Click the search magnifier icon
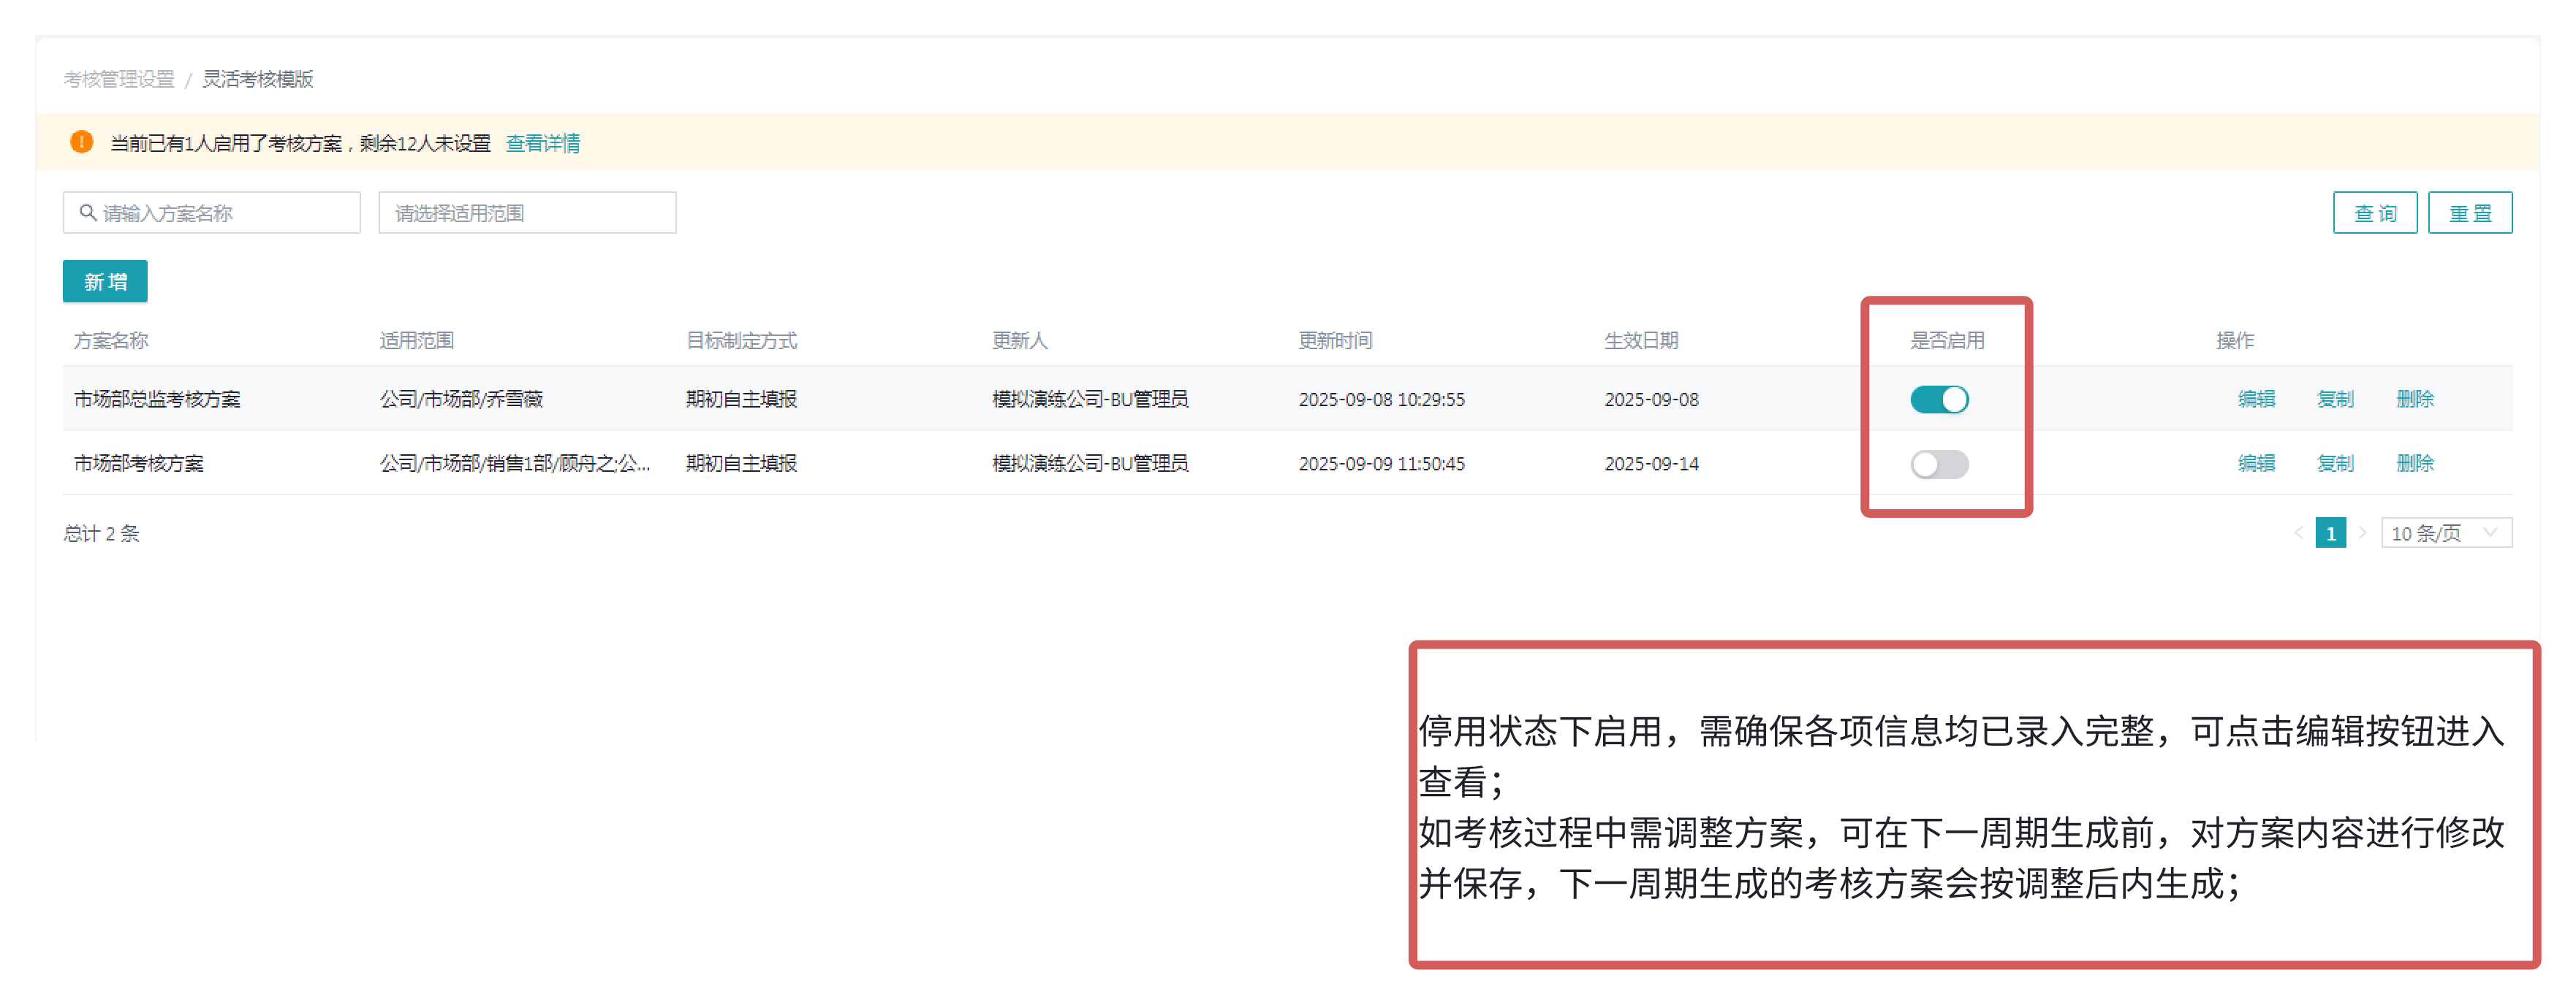Viewport: 2576px width, 1005px height. (88, 213)
